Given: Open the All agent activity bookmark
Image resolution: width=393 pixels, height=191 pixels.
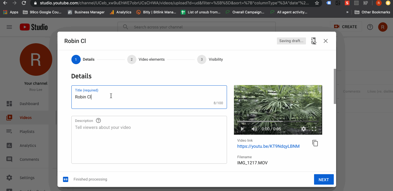Looking at the screenshot, I should coord(289,12).
